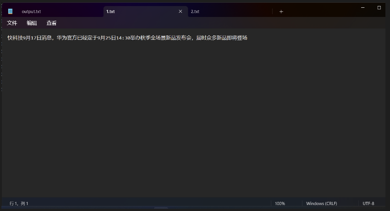Image resolution: width=390 pixels, height=211 pixels.
Task: Minimize the Notepad window
Action: (x=363, y=8)
